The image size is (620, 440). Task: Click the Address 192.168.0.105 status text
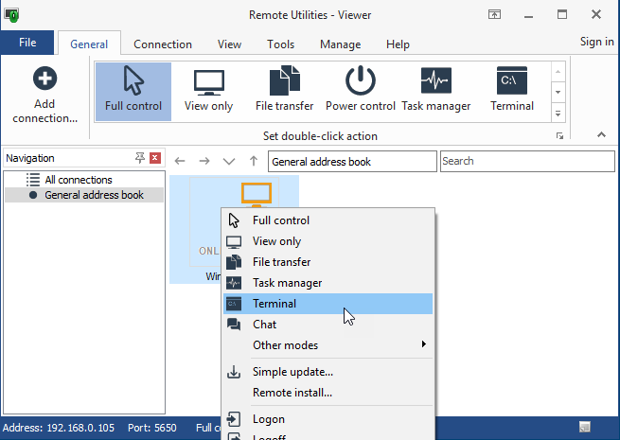click(59, 428)
